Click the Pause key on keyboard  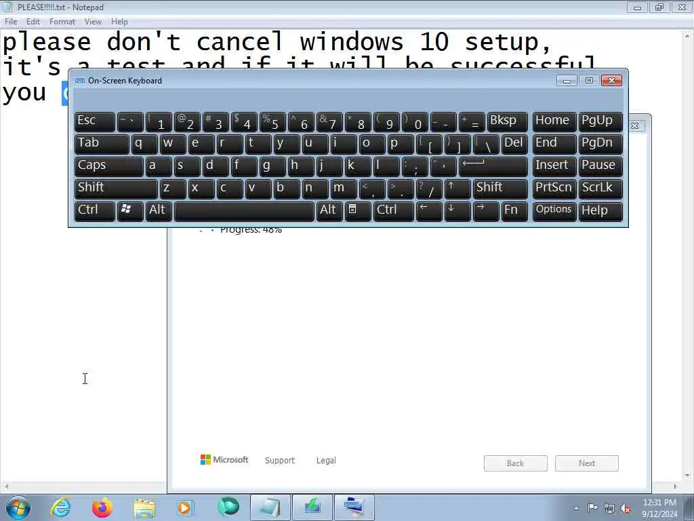click(600, 166)
